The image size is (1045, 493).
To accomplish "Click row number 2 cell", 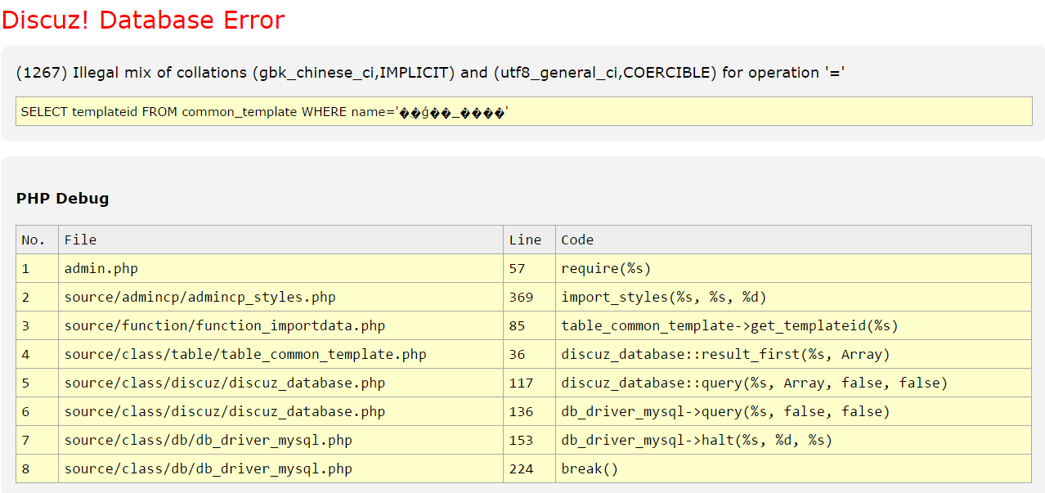I will [38, 297].
